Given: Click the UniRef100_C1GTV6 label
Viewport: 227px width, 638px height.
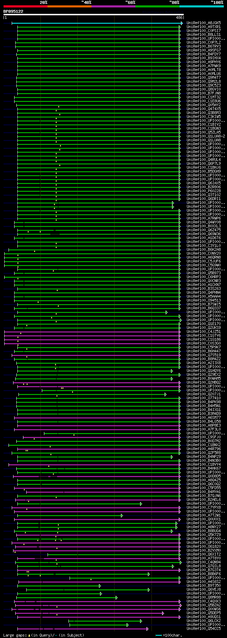Looking at the screenshot, I should [204, 336].
